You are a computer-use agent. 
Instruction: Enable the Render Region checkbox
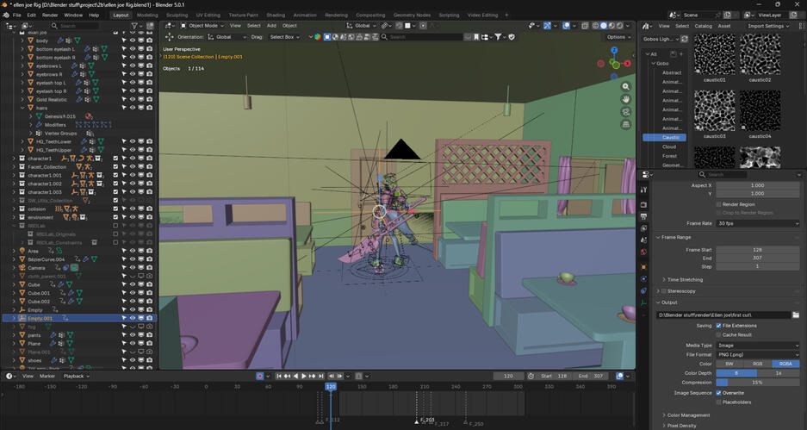tap(719, 204)
